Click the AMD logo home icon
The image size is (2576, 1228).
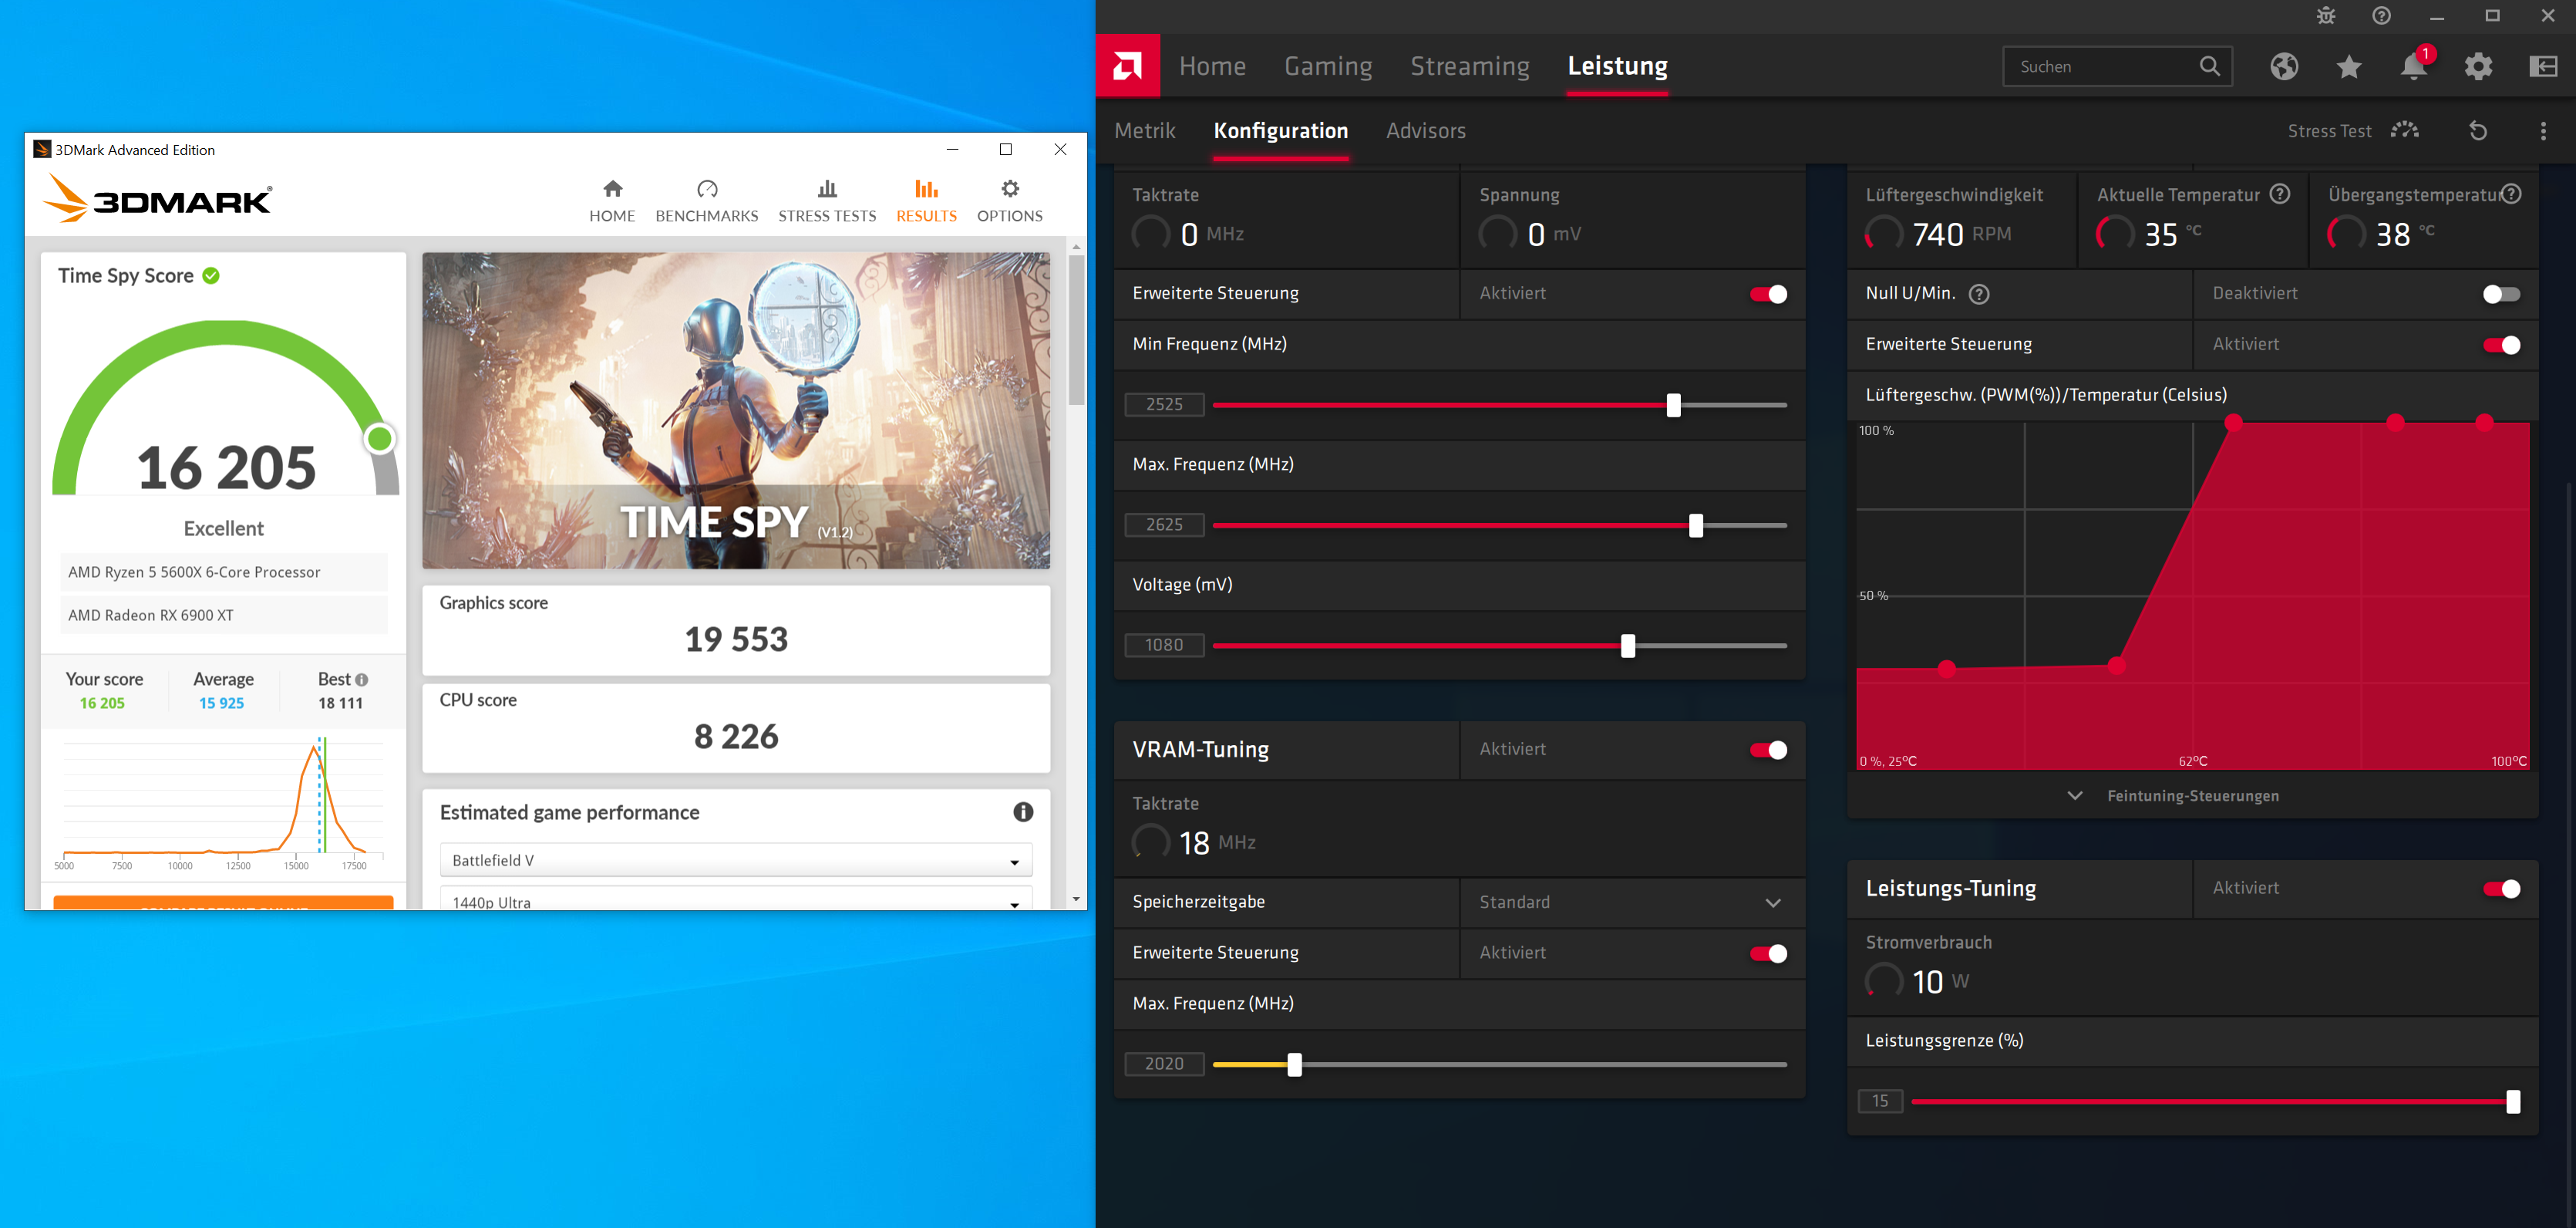point(1127,66)
